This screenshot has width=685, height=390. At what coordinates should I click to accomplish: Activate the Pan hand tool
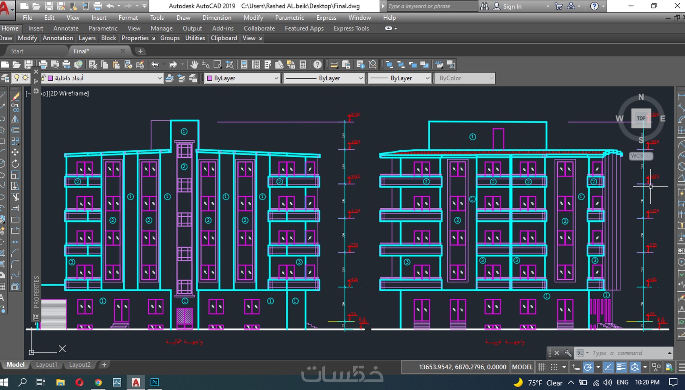pyautogui.click(x=194, y=65)
